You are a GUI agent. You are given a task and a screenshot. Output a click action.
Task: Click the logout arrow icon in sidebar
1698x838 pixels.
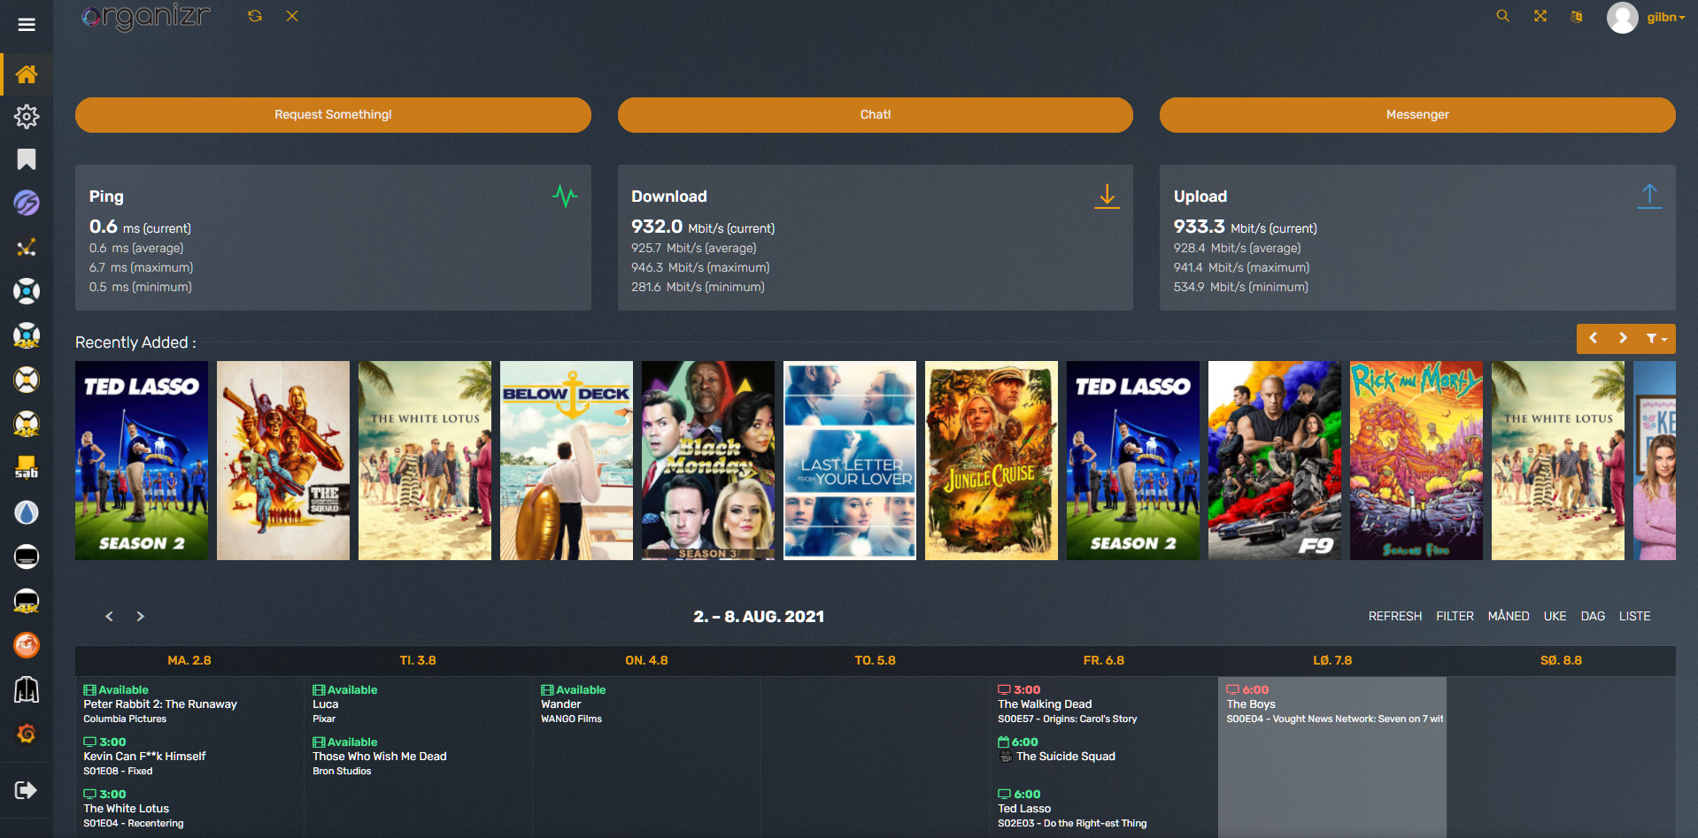(x=27, y=790)
